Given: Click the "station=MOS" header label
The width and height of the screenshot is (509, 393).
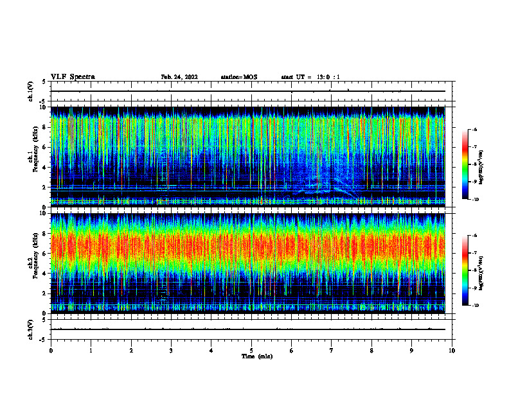Looking at the screenshot, I should pyautogui.click(x=239, y=77).
